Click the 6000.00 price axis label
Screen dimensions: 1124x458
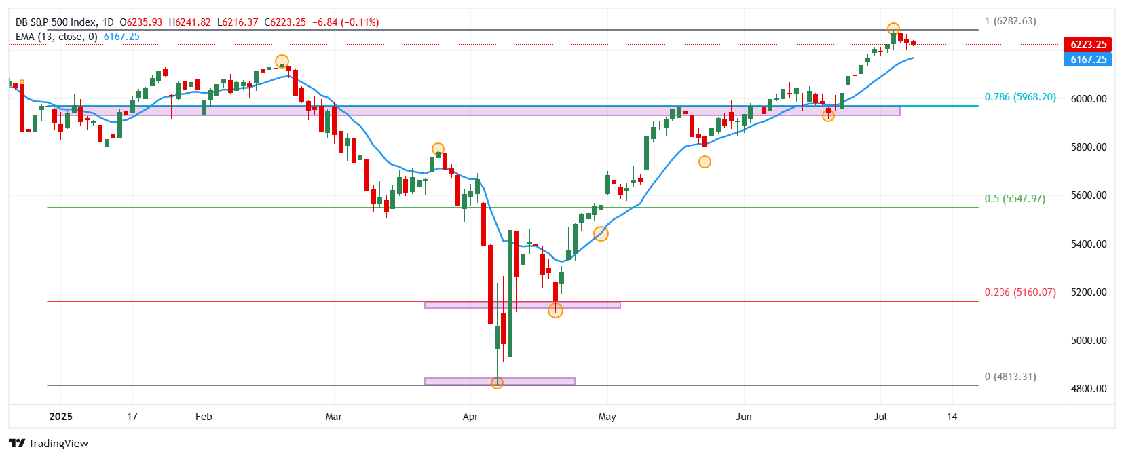tap(1089, 98)
